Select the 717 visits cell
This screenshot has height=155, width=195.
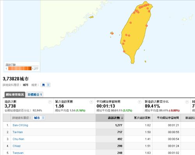(110, 132)
